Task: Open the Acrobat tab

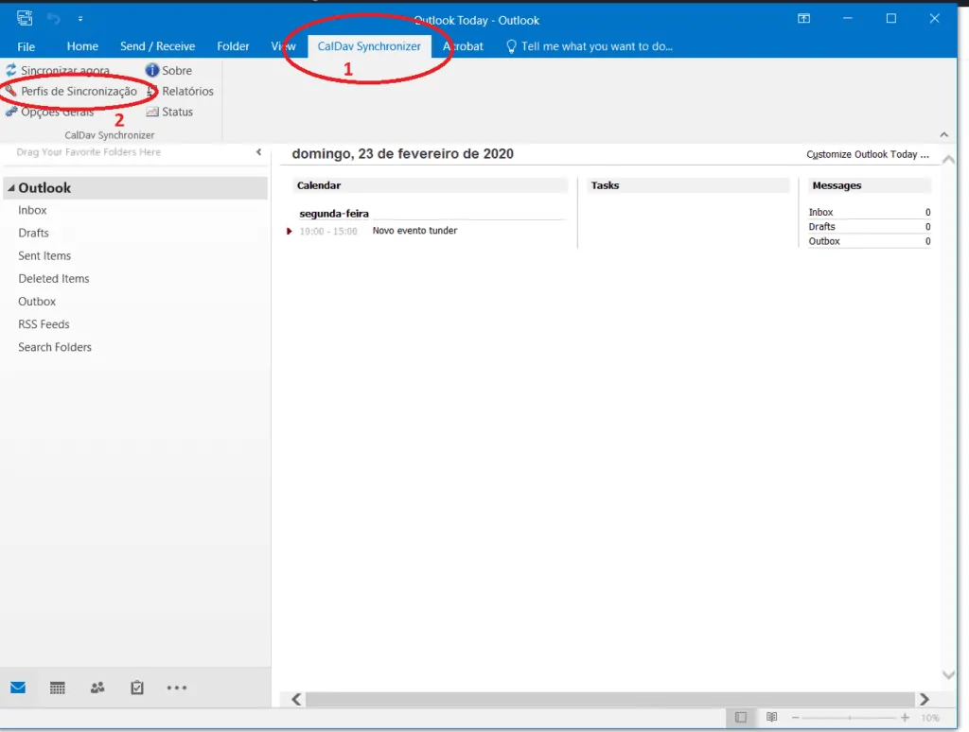Action: point(463,46)
